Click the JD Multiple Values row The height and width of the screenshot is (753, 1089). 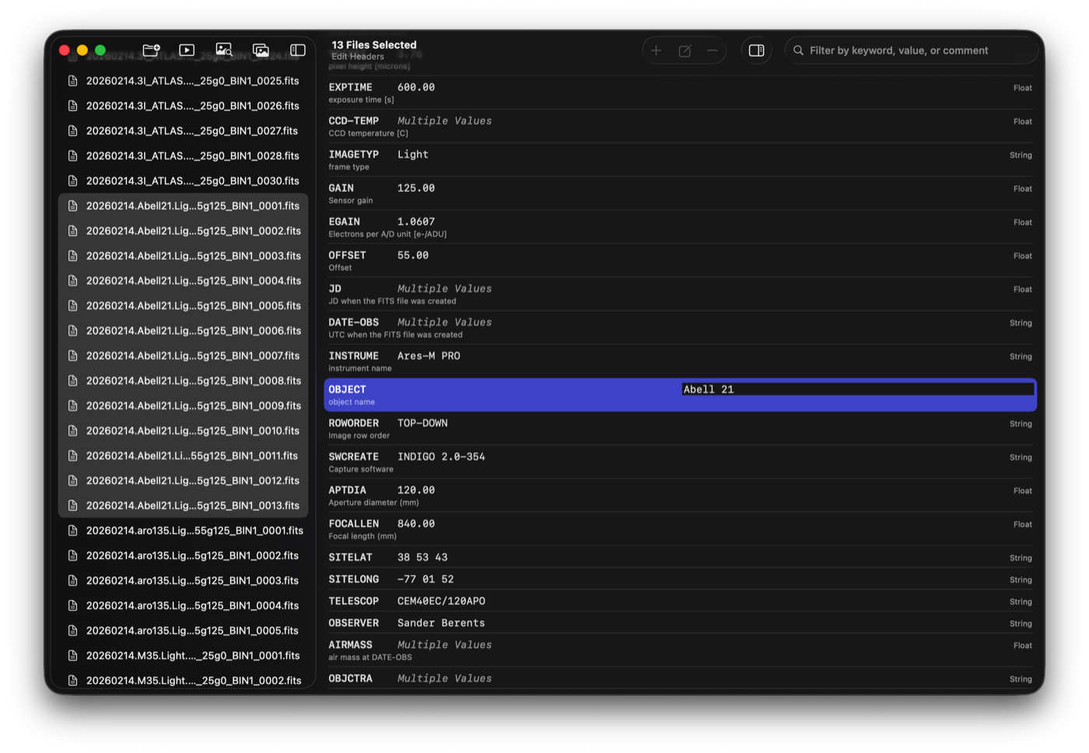[681, 294]
